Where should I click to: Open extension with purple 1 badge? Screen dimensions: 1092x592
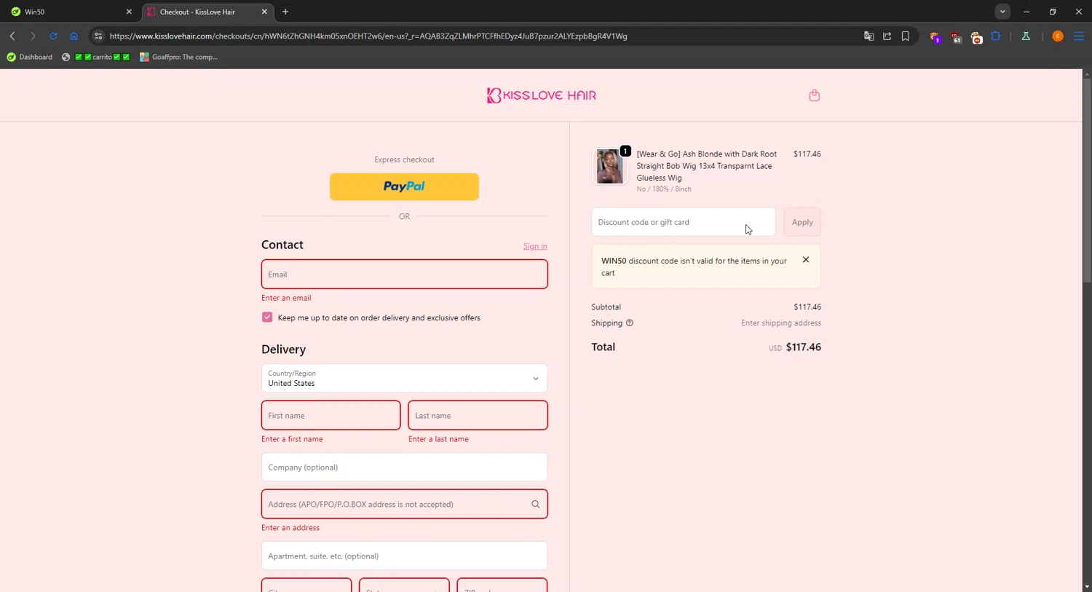click(935, 36)
